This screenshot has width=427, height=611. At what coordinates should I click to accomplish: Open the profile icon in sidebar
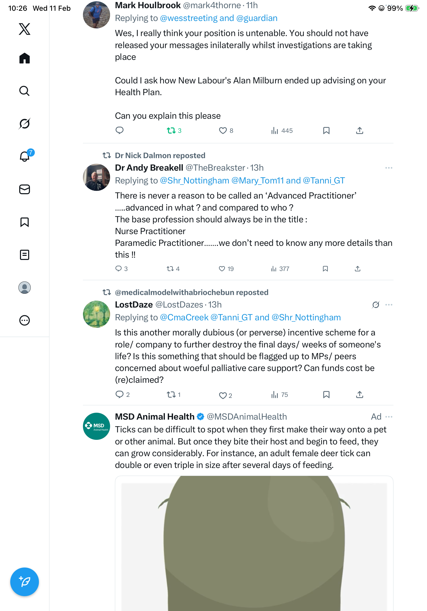click(x=25, y=288)
